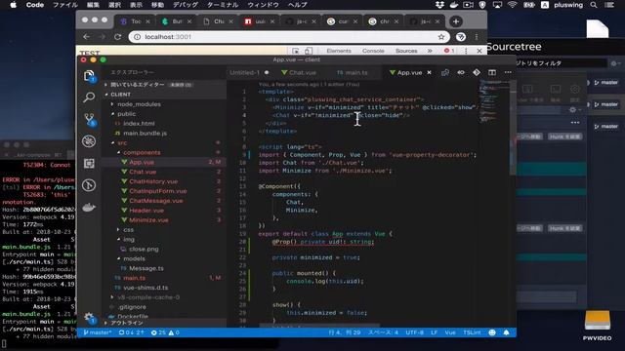This screenshot has height=351, width=625.
Task: Expand the css folder
Action: (128, 230)
